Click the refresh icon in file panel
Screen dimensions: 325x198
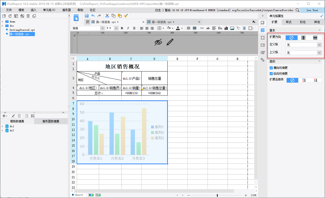point(10,16)
